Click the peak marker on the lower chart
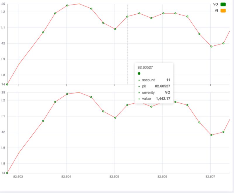The height and width of the screenshot is (193, 234). 67,94
